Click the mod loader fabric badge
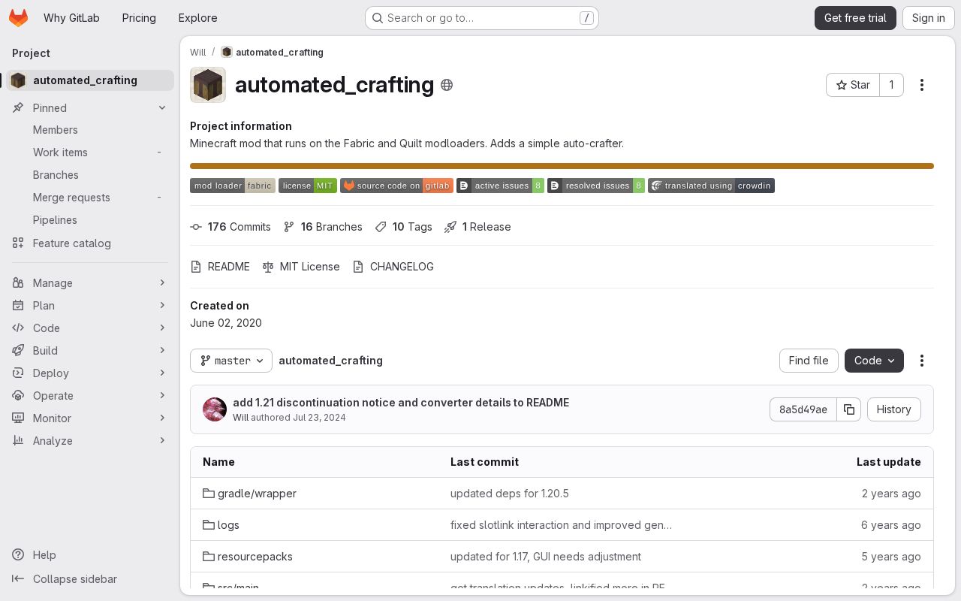961x601 pixels. [x=233, y=186]
